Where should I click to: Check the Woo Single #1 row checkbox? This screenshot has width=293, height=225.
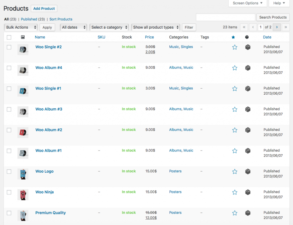coord(9,89)
